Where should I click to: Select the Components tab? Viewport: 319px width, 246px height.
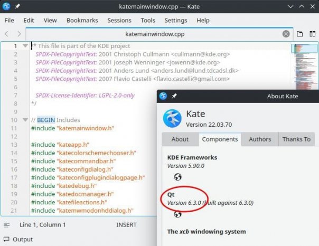[220, 139]
